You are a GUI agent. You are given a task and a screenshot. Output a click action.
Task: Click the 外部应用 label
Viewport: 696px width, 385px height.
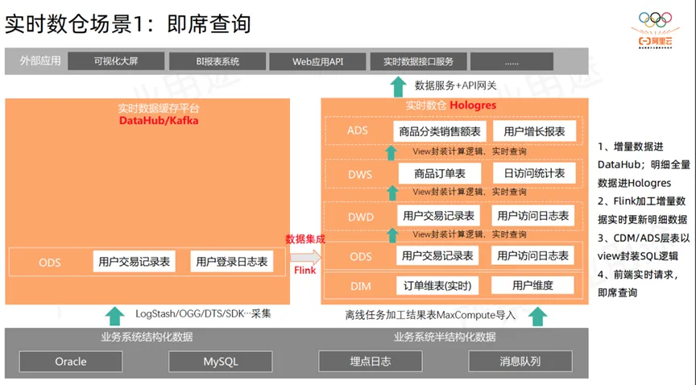tap(40, 61)
